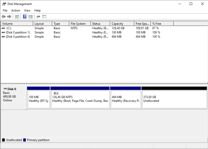Open the Action menu

[x=16, y=10]
